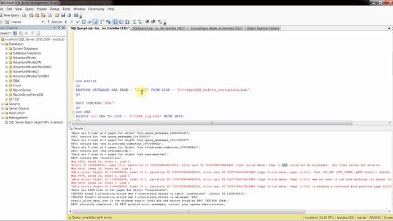Open a Database Engine Query
Screen dimensions: 393x221
25,15
